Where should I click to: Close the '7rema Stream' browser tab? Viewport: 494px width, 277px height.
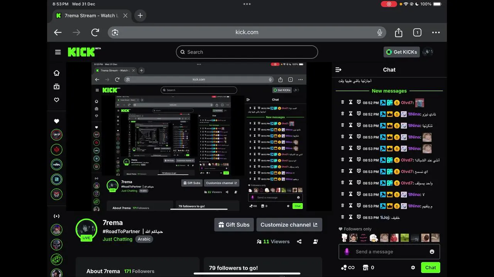point(125,15)
